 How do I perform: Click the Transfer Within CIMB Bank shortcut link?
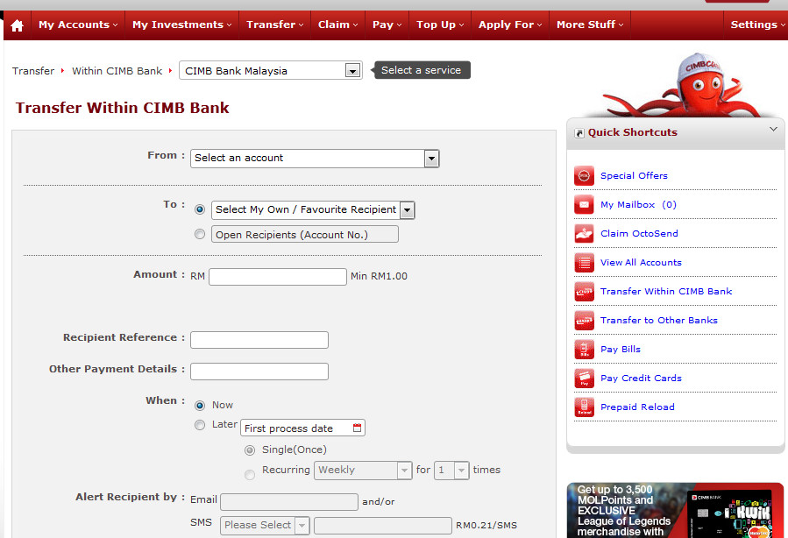pos(666,292)
